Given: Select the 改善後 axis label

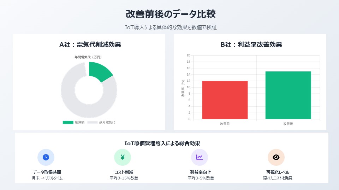Looking at the screenshot, I should [288, 123].
